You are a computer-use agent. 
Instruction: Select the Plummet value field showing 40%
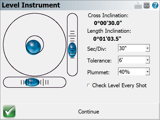(132, 71)
